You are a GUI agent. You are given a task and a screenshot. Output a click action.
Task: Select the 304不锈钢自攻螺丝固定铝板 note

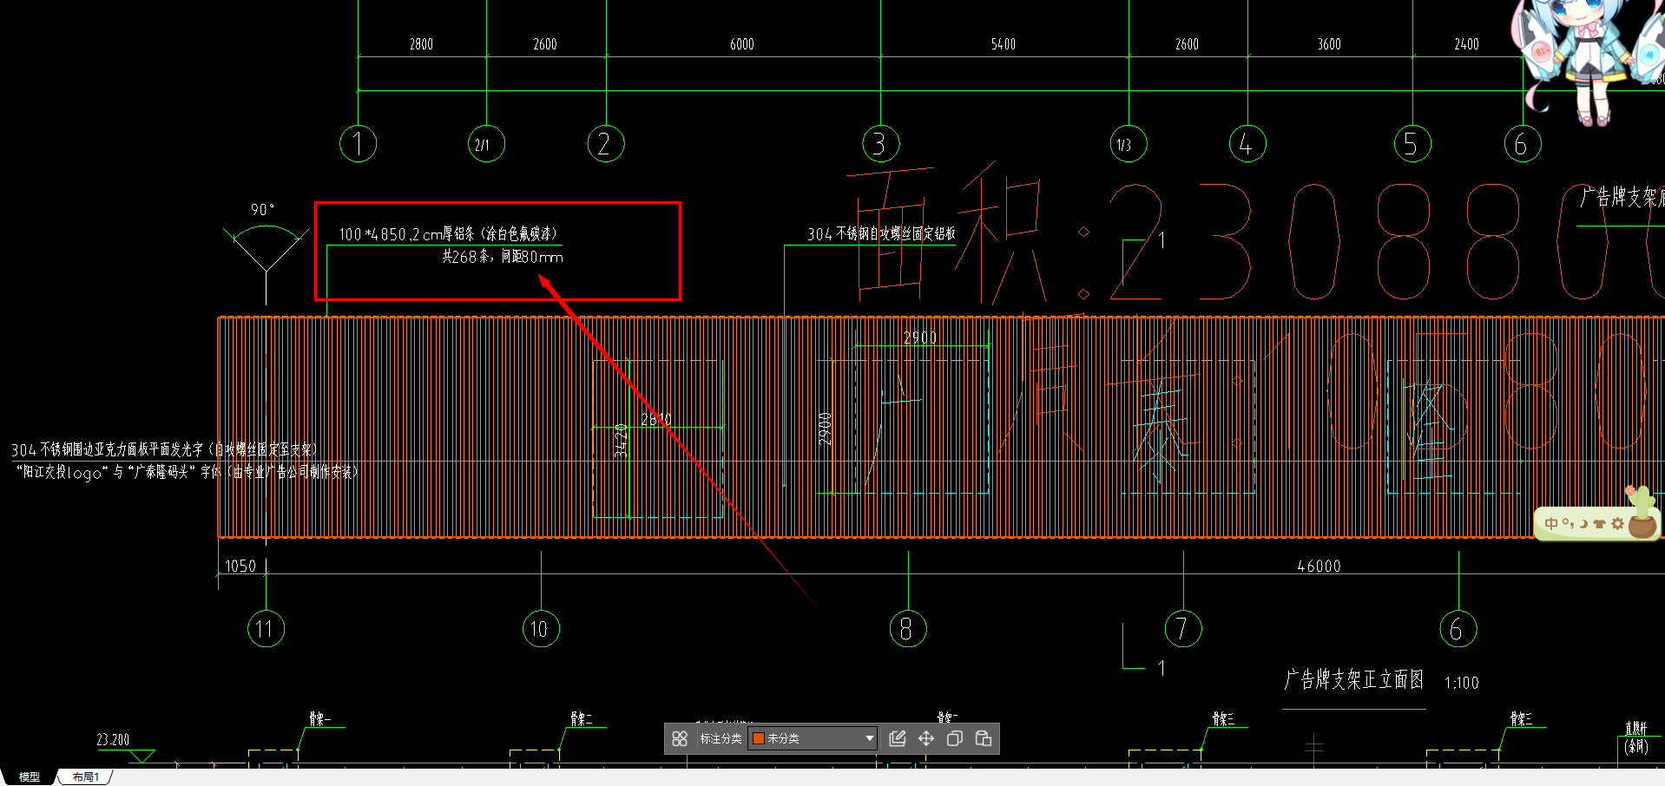click(881, 234)
